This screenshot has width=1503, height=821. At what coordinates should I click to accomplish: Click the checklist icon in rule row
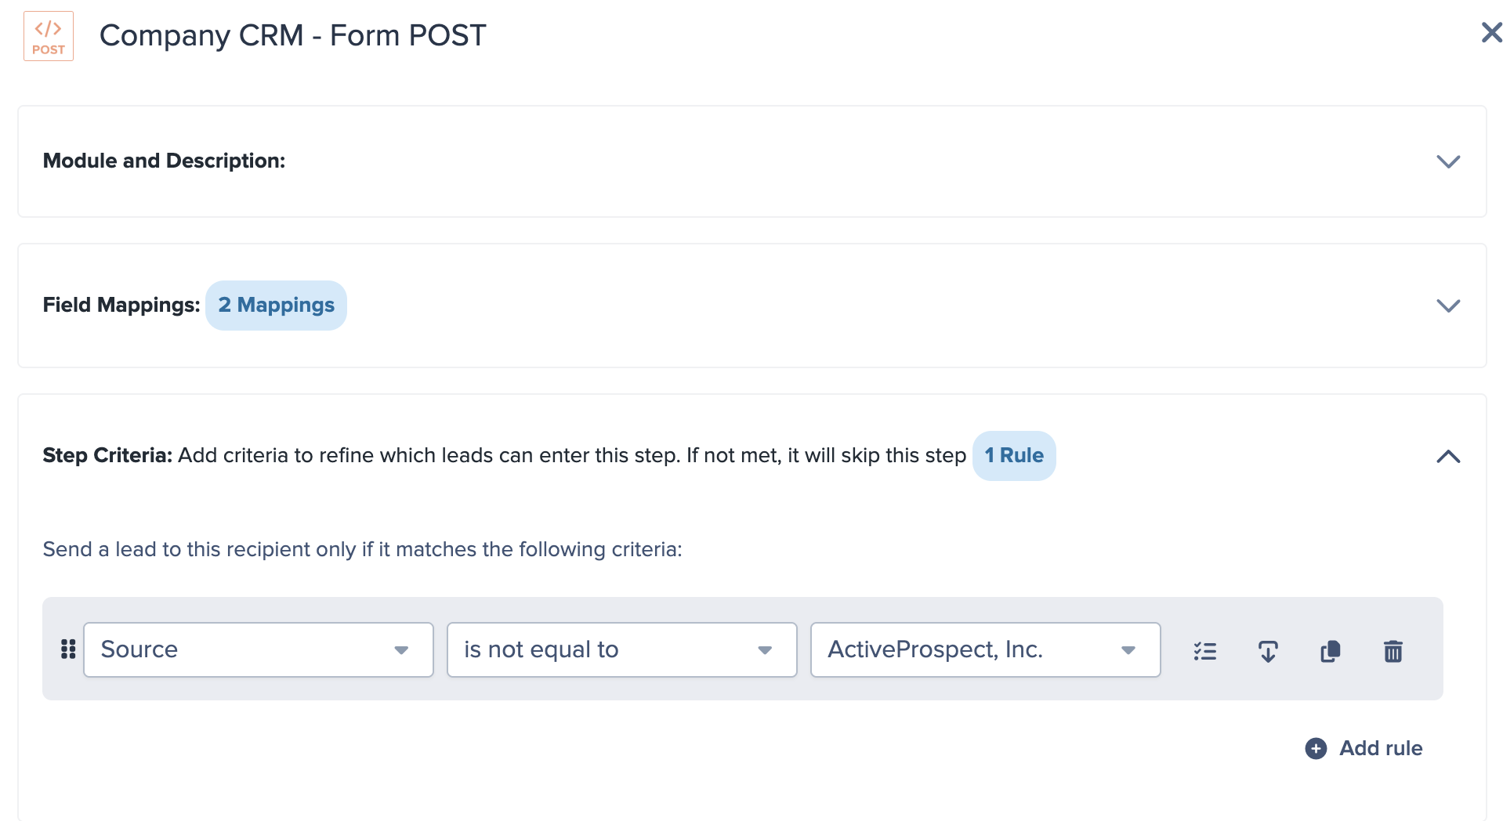(1204, 651)
